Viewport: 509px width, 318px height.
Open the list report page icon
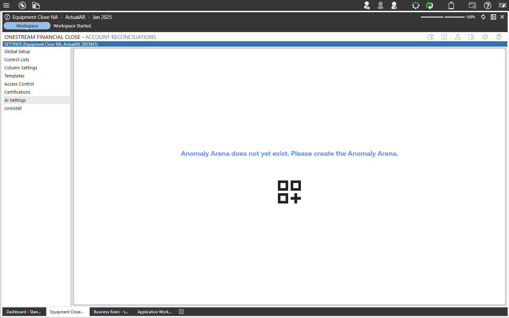click(444, 37)
